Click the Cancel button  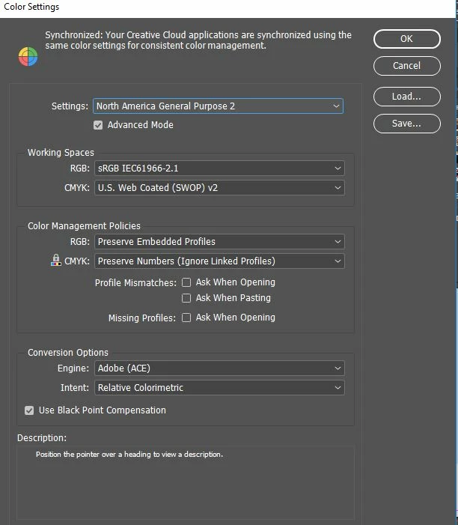click(x=407, y=66)
